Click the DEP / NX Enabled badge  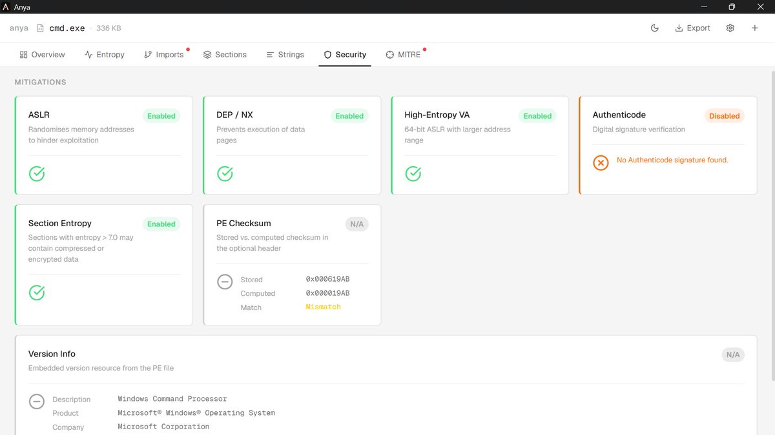[349, 116]
